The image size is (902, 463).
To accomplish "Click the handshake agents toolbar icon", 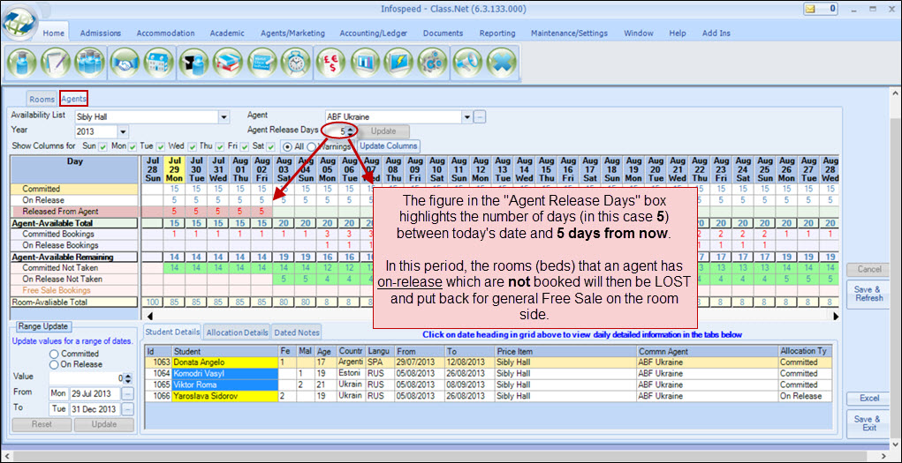I will 123,64.
